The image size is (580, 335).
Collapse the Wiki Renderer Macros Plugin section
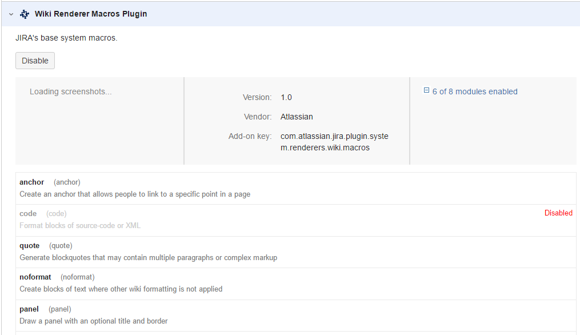point(11,14)
